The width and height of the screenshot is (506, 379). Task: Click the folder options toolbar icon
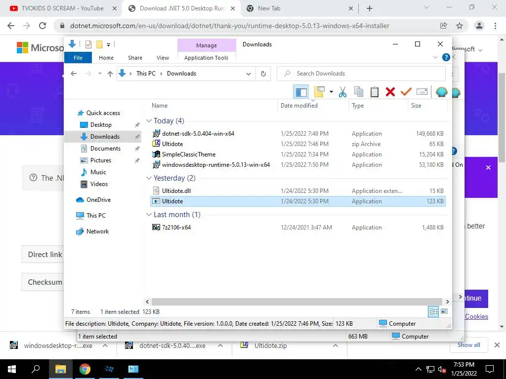(319, 92)
